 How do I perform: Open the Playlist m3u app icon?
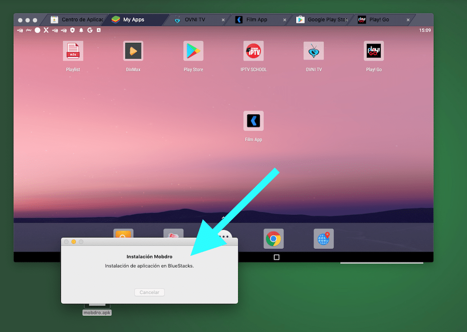click(73, 51)
